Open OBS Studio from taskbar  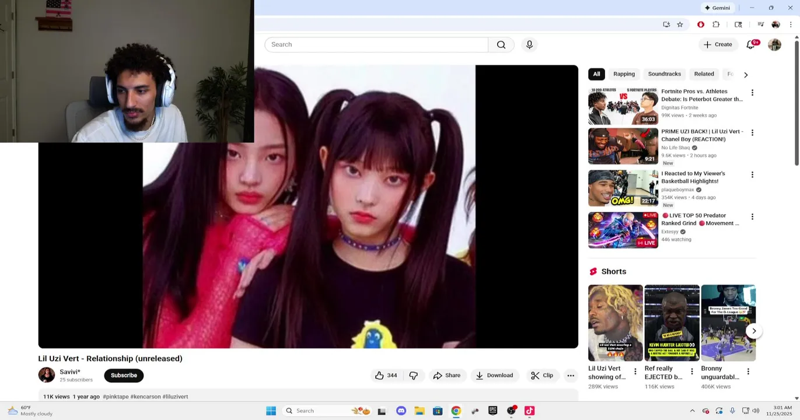pos(511,411)
